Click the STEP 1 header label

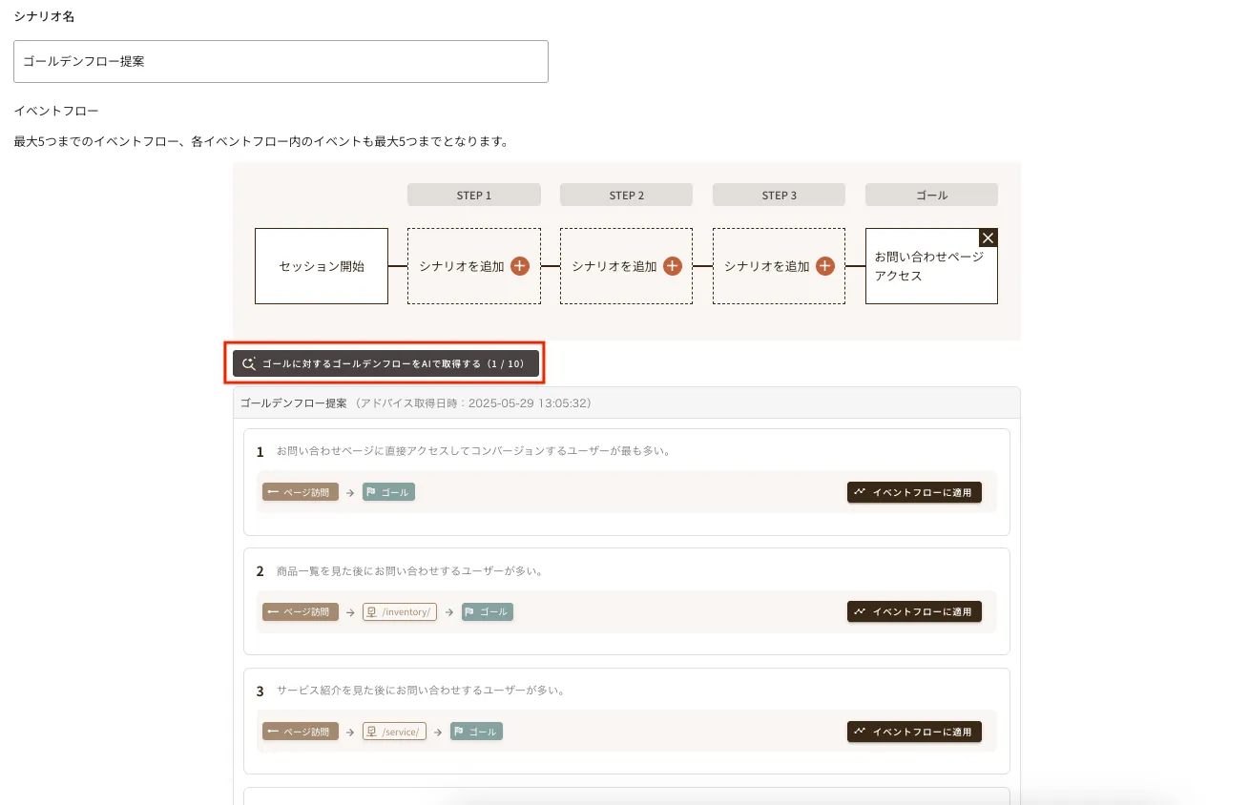(x=474, y=195)
